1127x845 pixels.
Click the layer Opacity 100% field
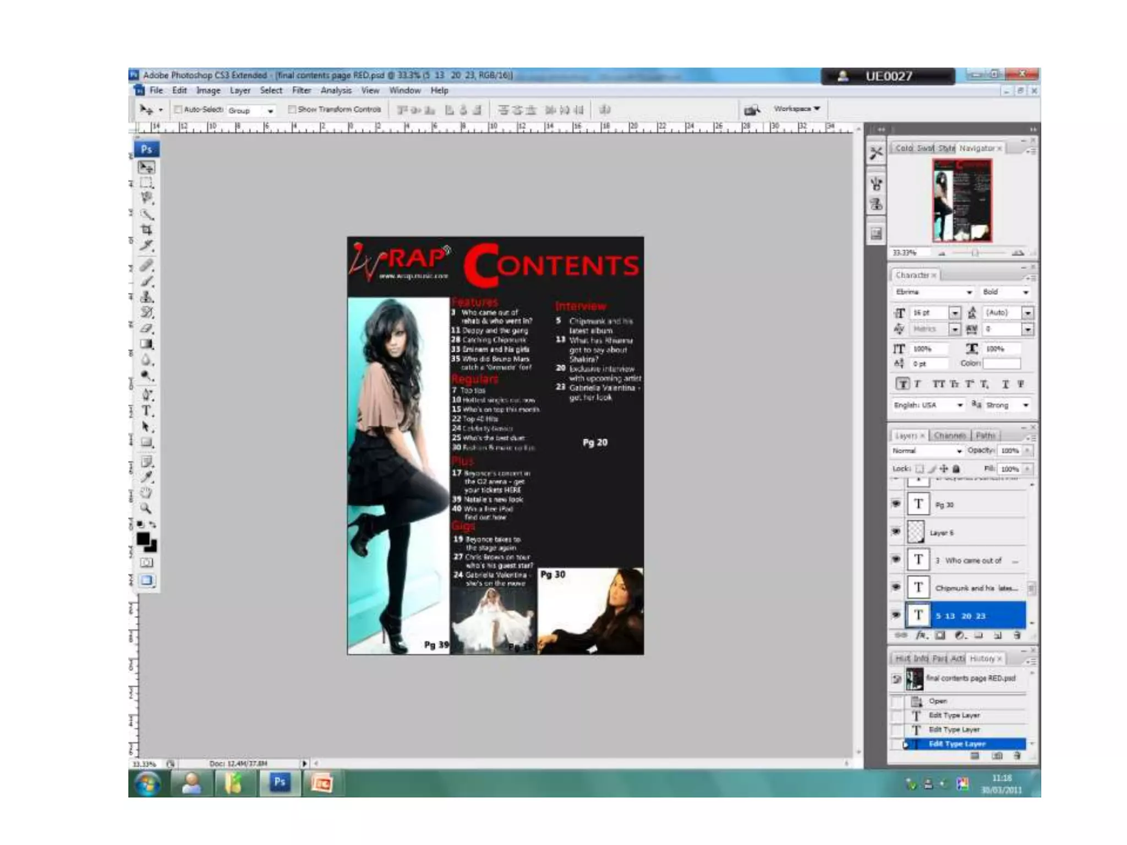[x=1010, y=451]
